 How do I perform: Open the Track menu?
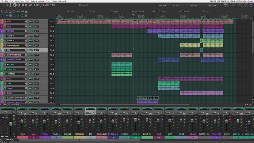coord(27,1)
